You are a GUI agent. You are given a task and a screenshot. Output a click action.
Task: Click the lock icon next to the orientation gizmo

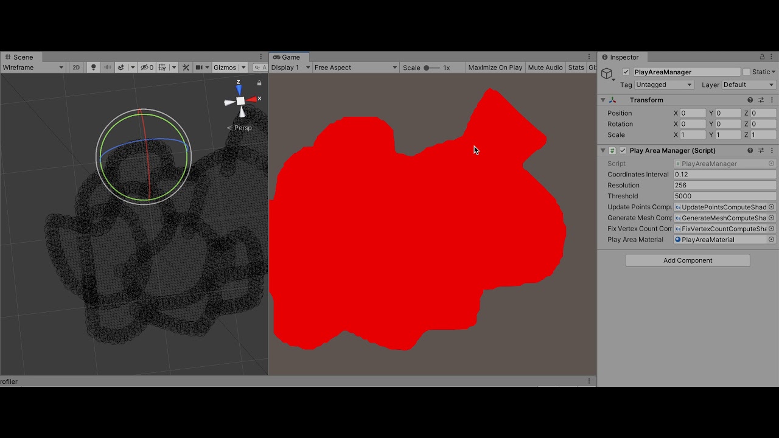259,83
